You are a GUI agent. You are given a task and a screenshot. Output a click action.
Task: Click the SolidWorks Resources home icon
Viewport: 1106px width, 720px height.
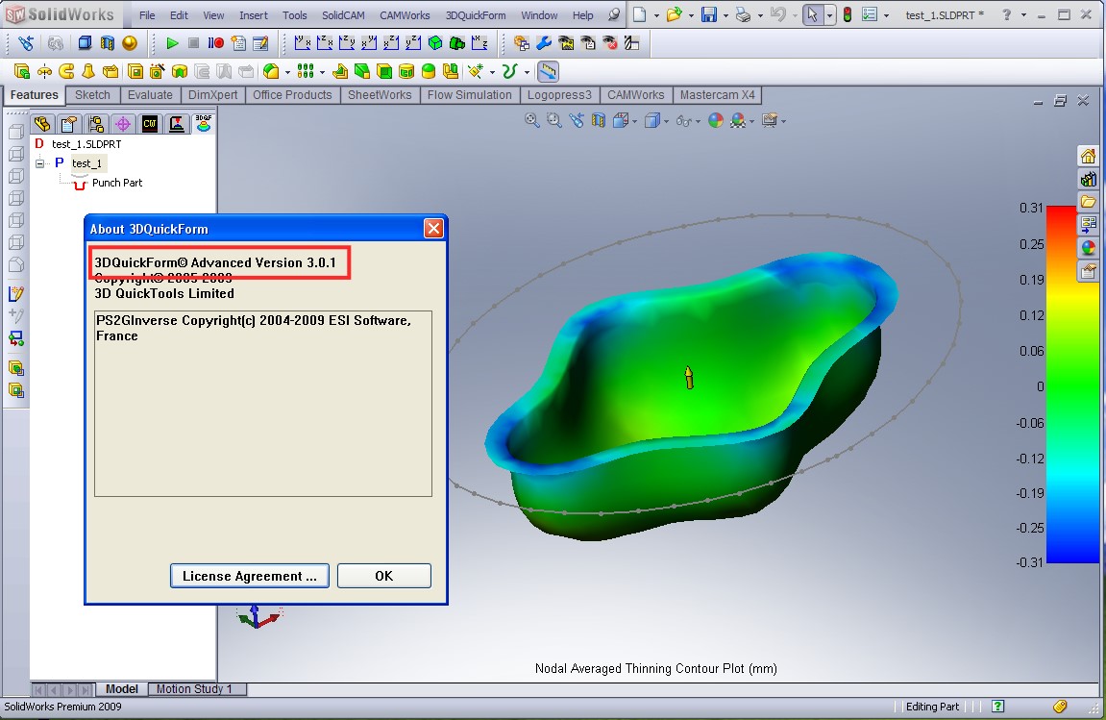[1089, 156]
